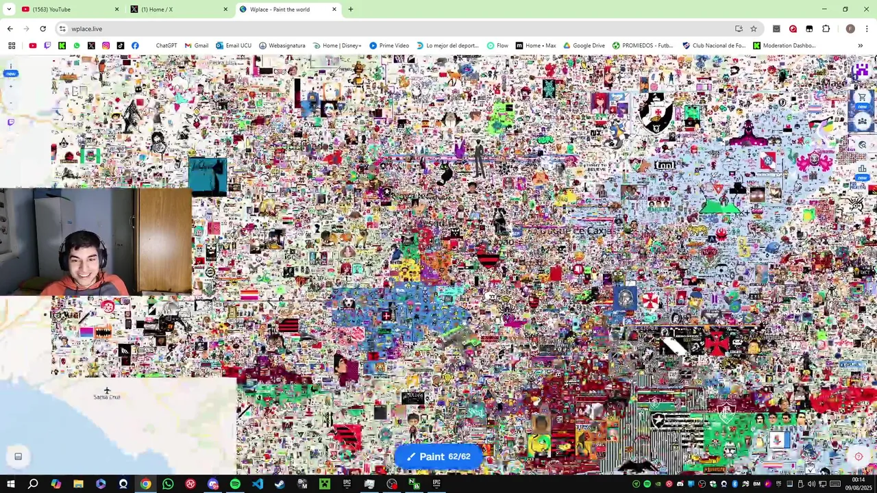877x493 pixels.
Task: Open the Webasignatura bookmark
Action: pos(282,46)
